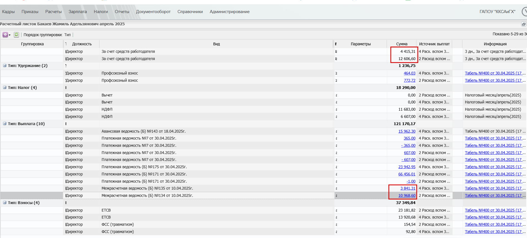Collapse the Тип: Удержание group
Viewport: 527px width, 238px height.
click(5, 66)
